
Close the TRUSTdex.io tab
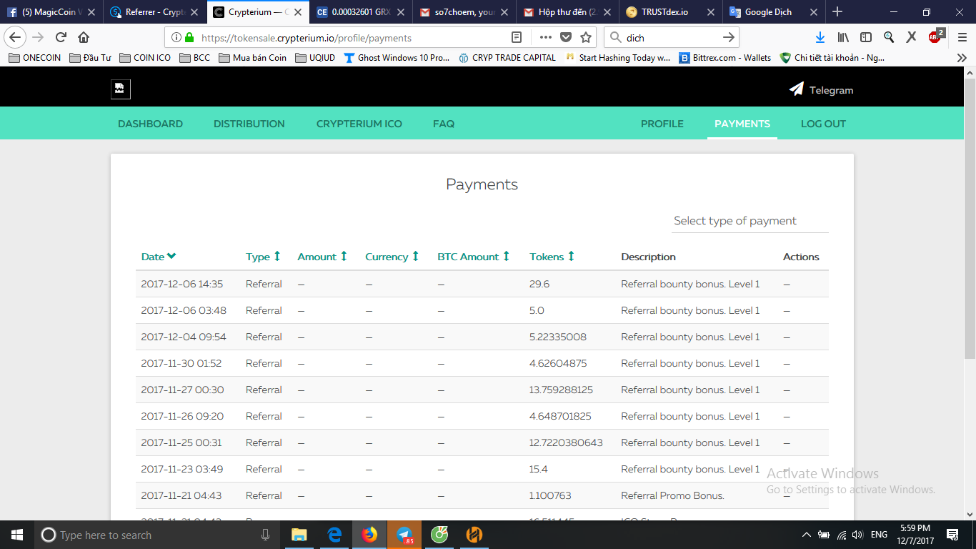point(710,12)
